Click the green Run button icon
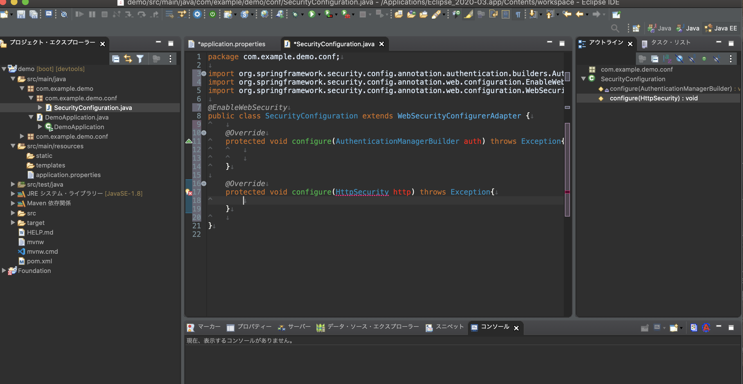Image resolution: width=743 pixels, height=384 pixels. point(311,14)
